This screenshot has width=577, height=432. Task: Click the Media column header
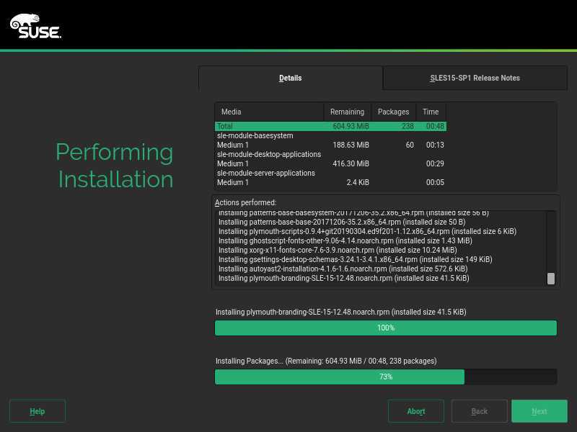(269, 112)
